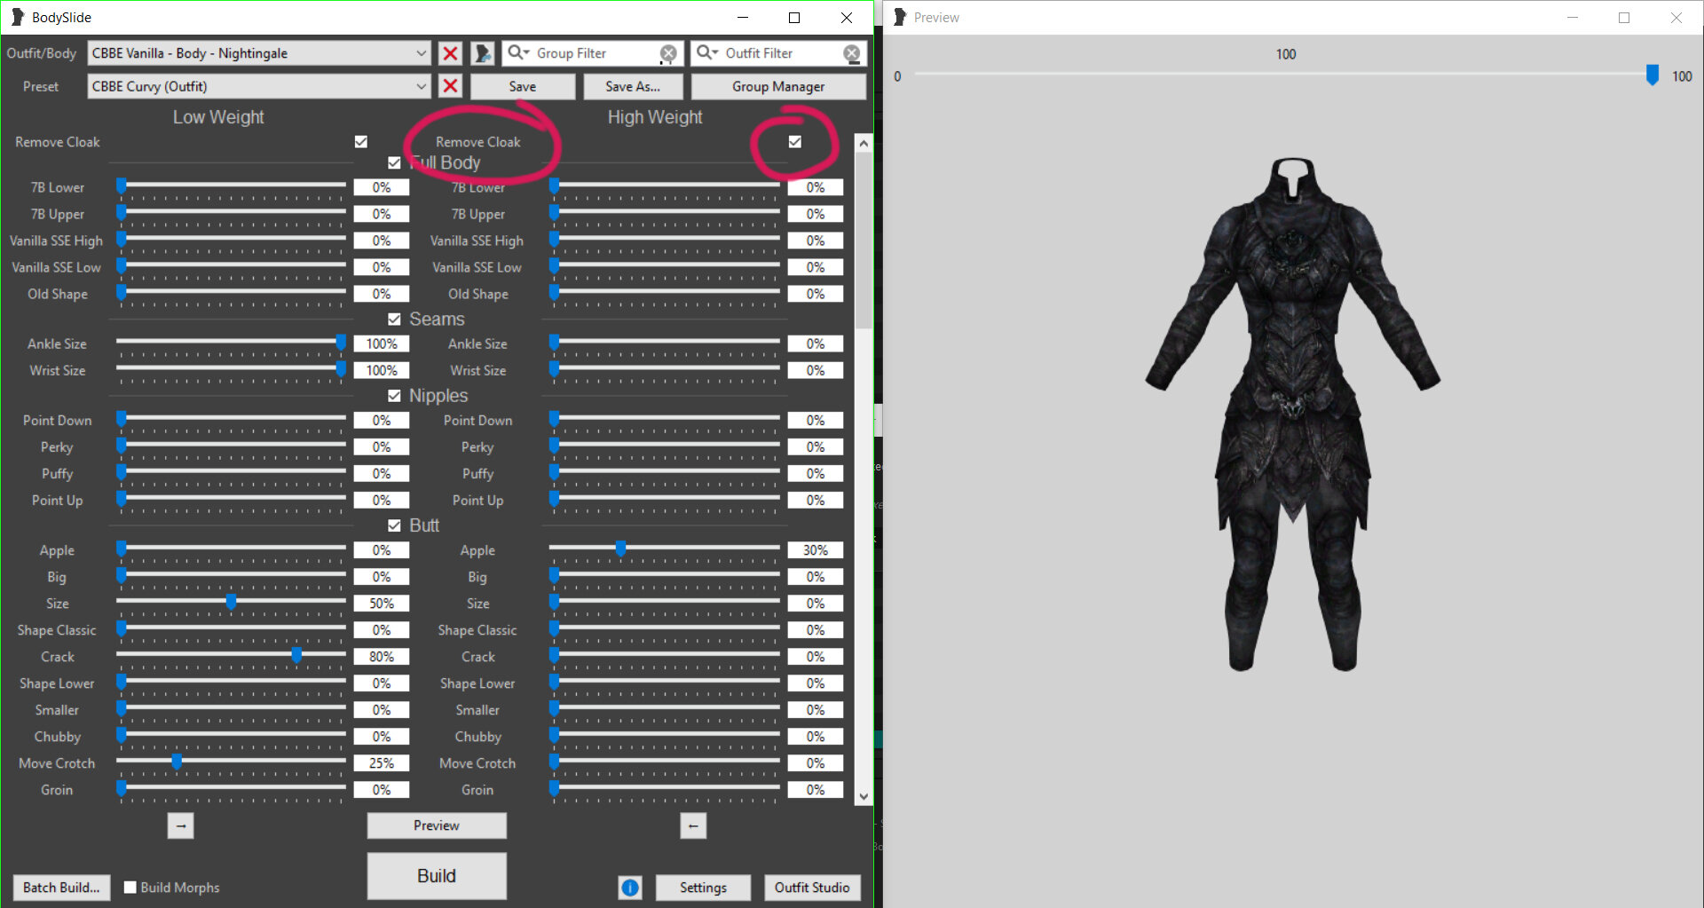Click the Build button
Image resolution: width=1704 pixels, height=908 pixels.
click(x=437, y=876)
